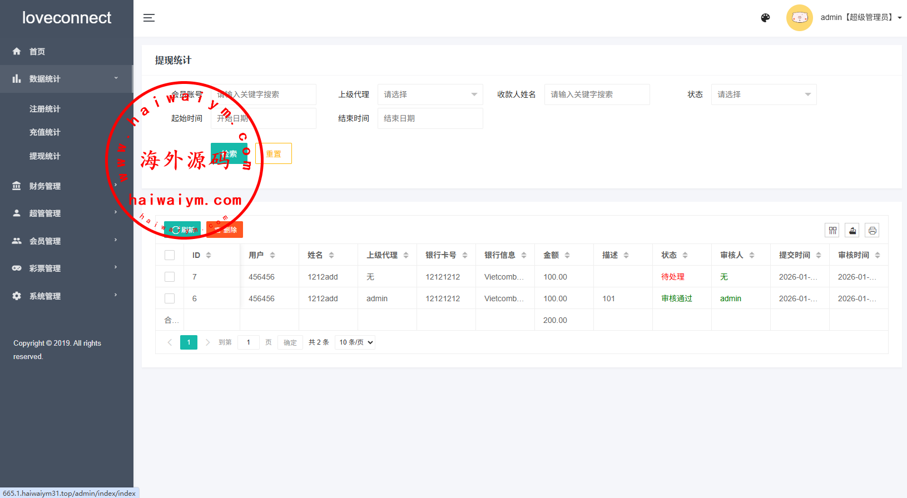Open the 10 条/页 page size selector

355,342
